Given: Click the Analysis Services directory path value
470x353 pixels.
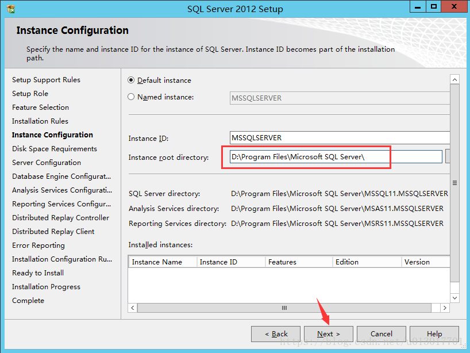Looking at the screenshot, I should 337,209.
